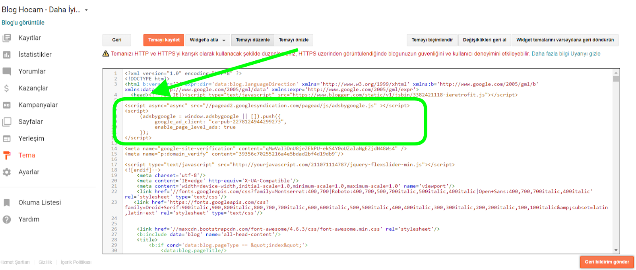Click Değişiklikleri geri al button
The width and height of the screenshot is (636, 270).
pyautogui.click(x=485, y=40)
